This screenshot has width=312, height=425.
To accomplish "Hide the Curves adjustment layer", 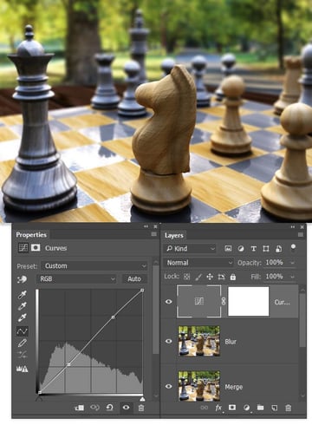I will (169, 302).
